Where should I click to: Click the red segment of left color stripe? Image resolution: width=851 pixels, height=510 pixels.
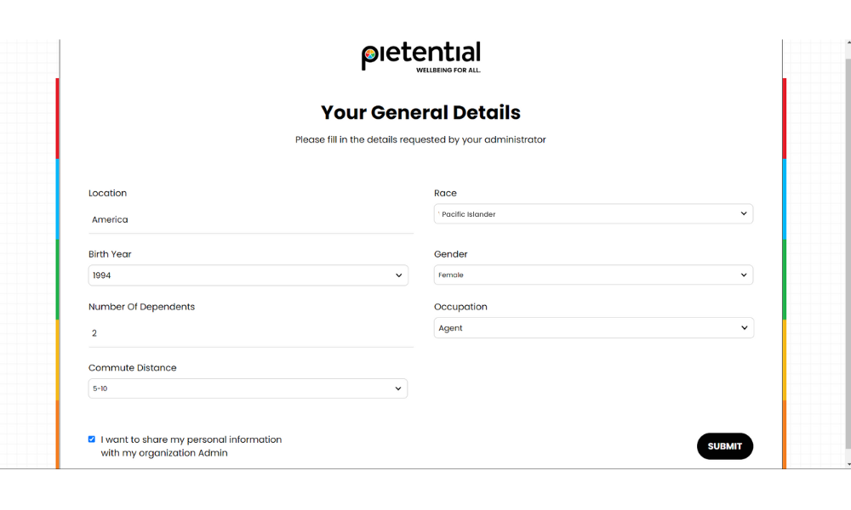58,118
